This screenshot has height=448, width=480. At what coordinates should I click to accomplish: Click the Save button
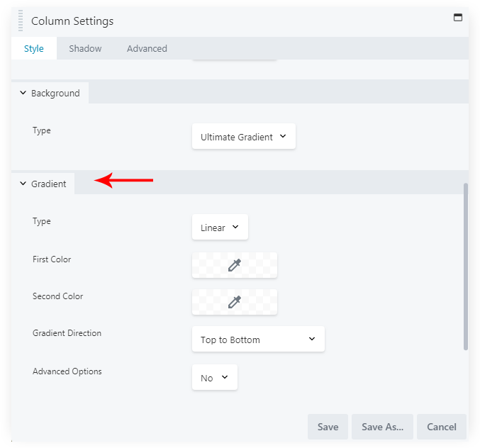[x=328, y=427]
